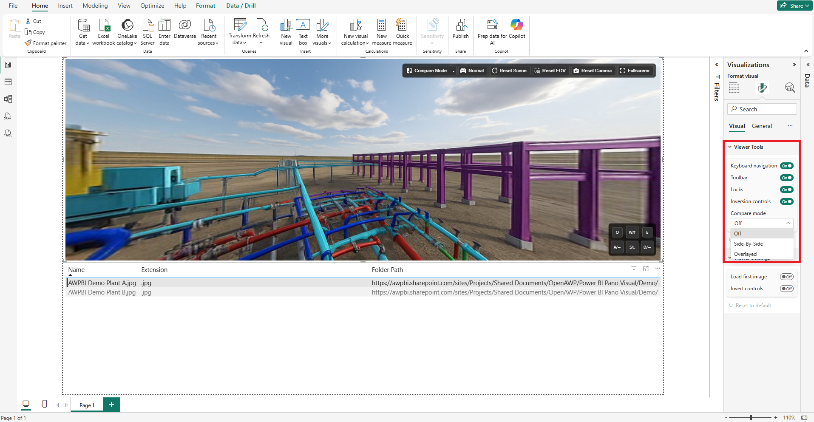
Task: Select the Format visual brush icon
Action: 762,88
